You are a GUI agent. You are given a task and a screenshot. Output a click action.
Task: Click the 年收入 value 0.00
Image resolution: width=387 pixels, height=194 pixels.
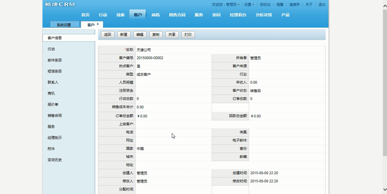(254, 82)
